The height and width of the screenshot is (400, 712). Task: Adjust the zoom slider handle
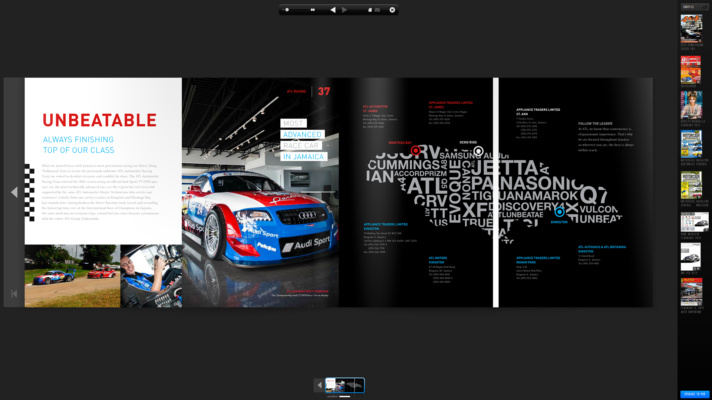tap(287, 10)
